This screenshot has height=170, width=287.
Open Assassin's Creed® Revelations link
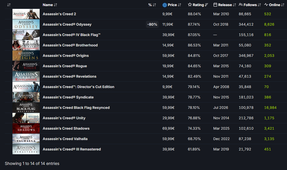[x=70, y=77]
